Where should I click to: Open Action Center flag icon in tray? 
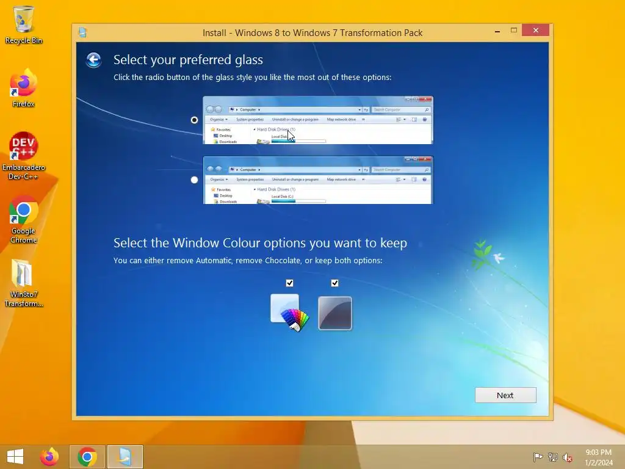pyautogui.click(x=538, y=457)
